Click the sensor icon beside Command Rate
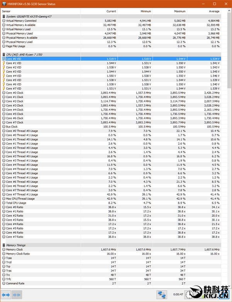 [x=3, y=283]
